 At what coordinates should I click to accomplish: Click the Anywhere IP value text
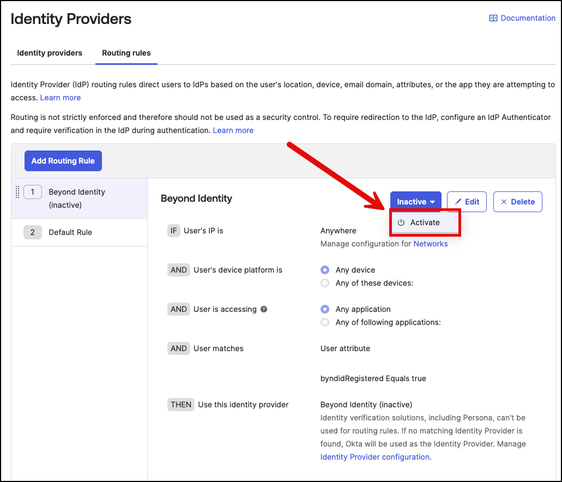[339, 231]
